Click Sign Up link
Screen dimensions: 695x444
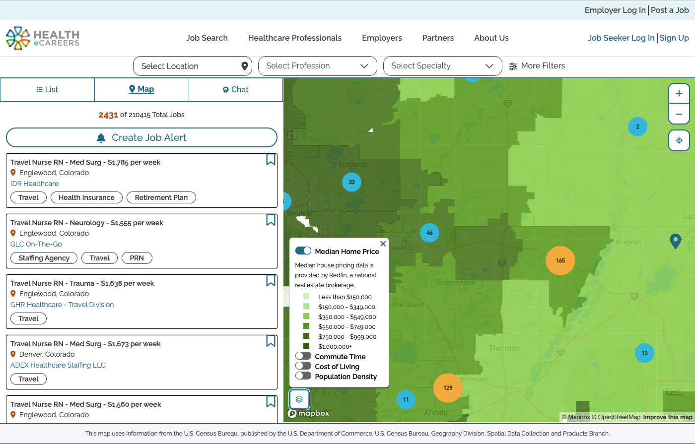tap(674, 38)
